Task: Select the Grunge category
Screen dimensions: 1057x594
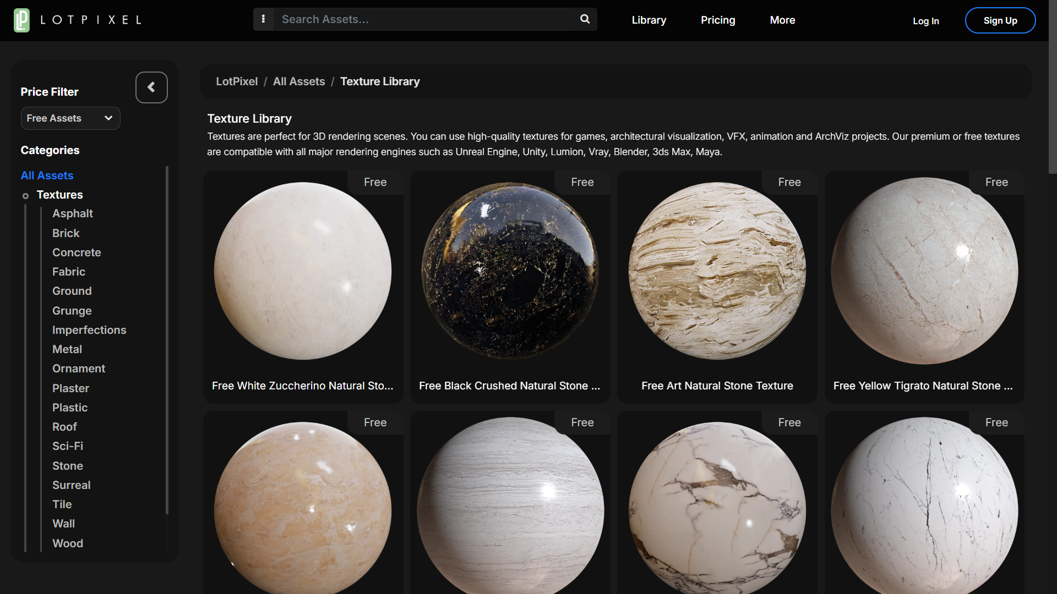Action: 72,311
